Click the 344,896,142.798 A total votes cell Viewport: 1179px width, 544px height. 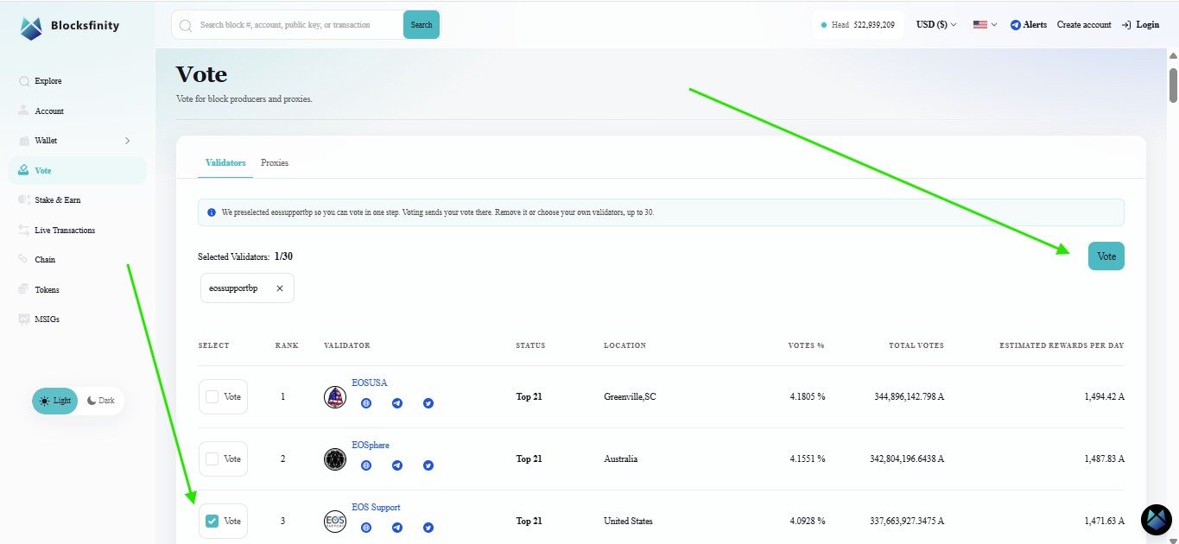(910, 397)
